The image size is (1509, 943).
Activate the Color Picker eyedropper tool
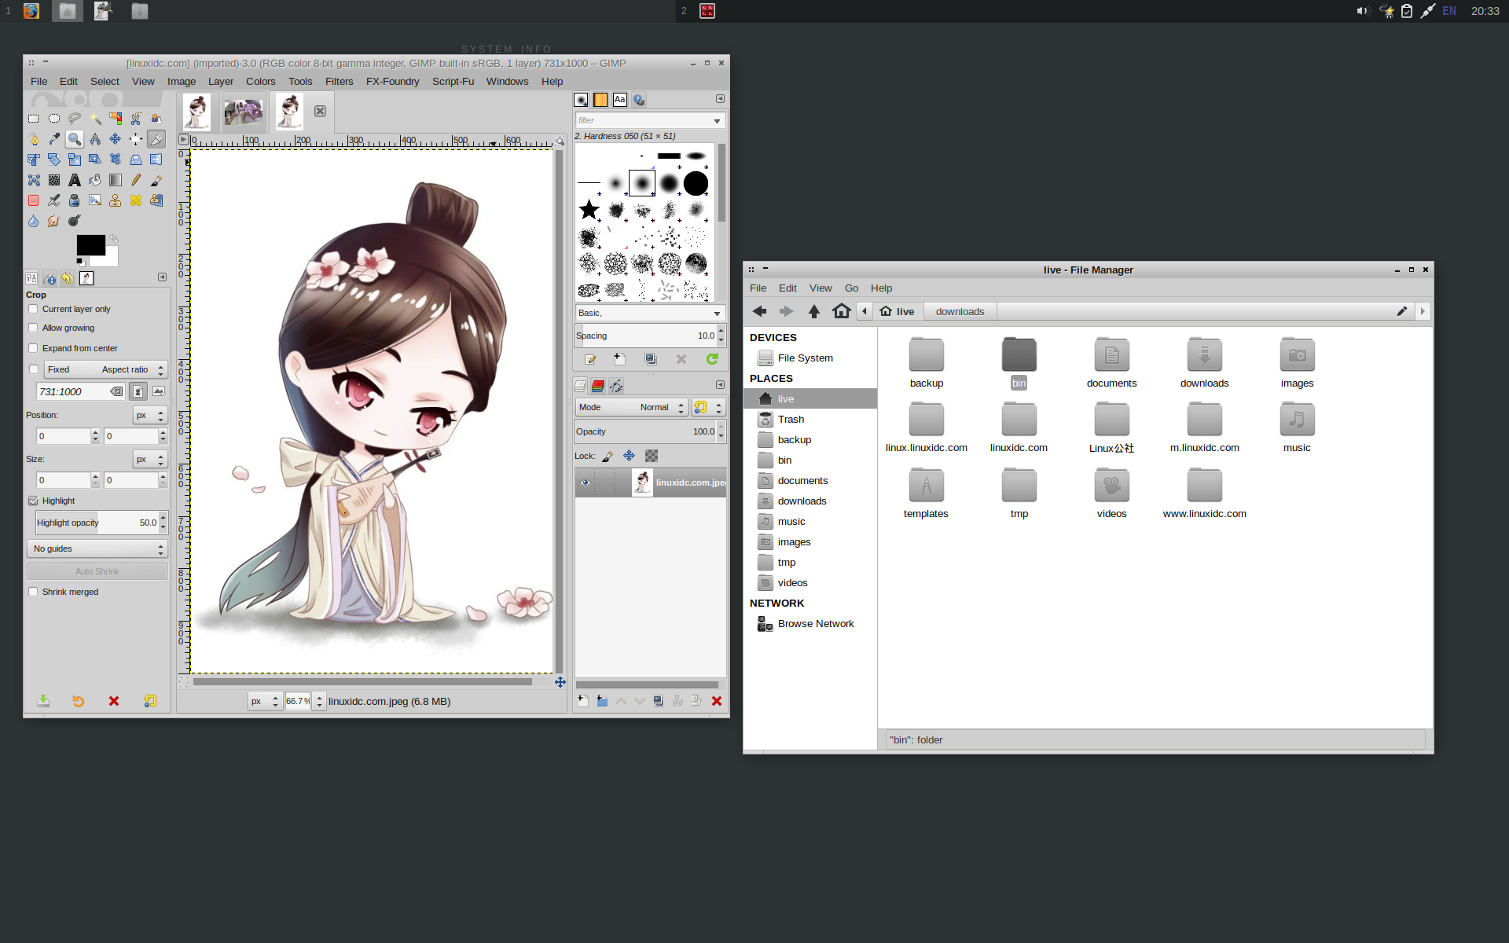54,139
